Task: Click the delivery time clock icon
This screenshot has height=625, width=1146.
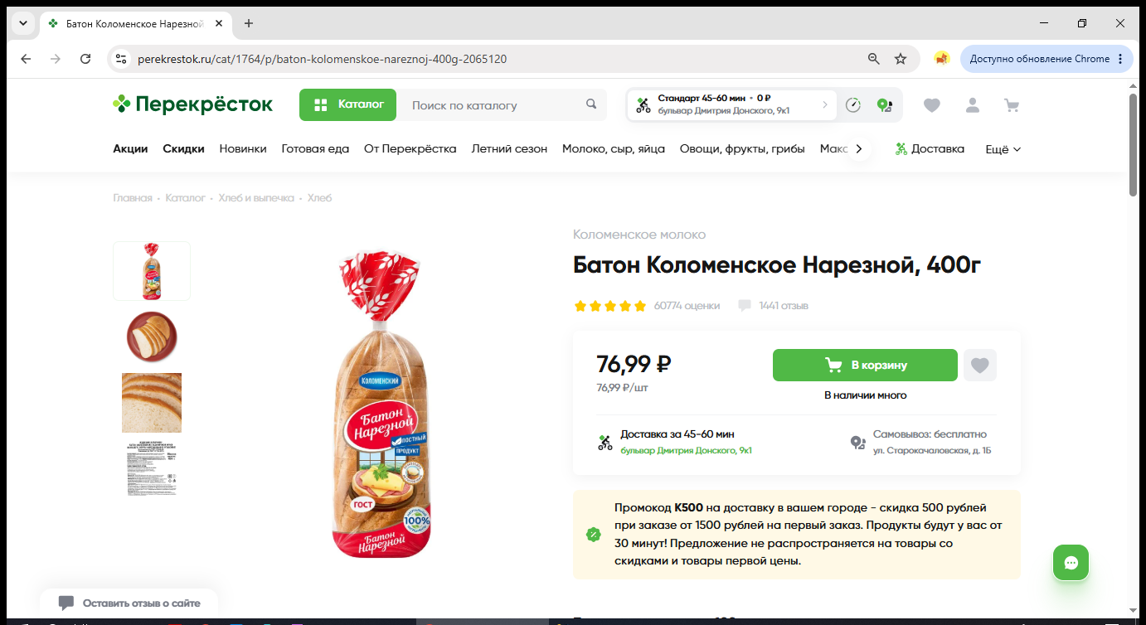Action: click(852, 105)
